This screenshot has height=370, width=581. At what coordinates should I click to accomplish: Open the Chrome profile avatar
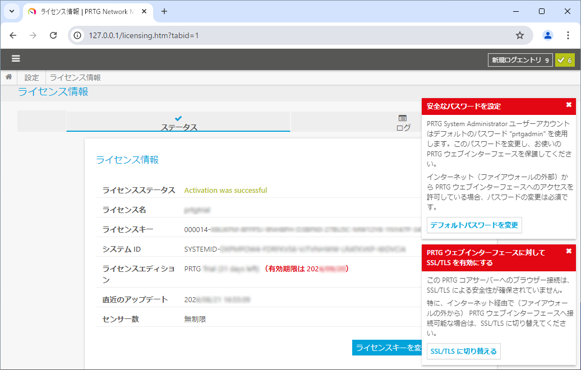tap(548, 35)
